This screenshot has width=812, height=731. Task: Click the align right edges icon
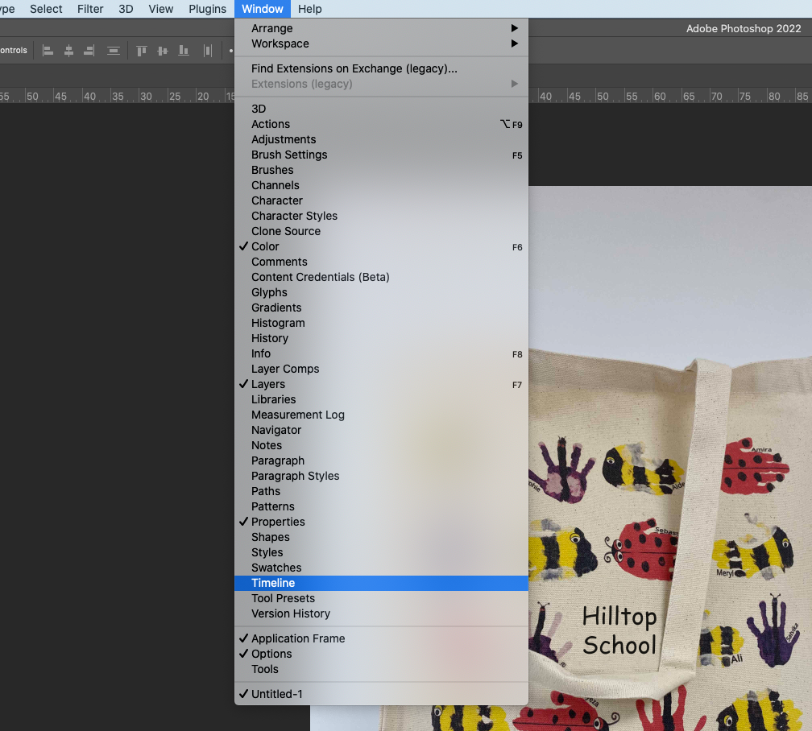tap(89, 51)
